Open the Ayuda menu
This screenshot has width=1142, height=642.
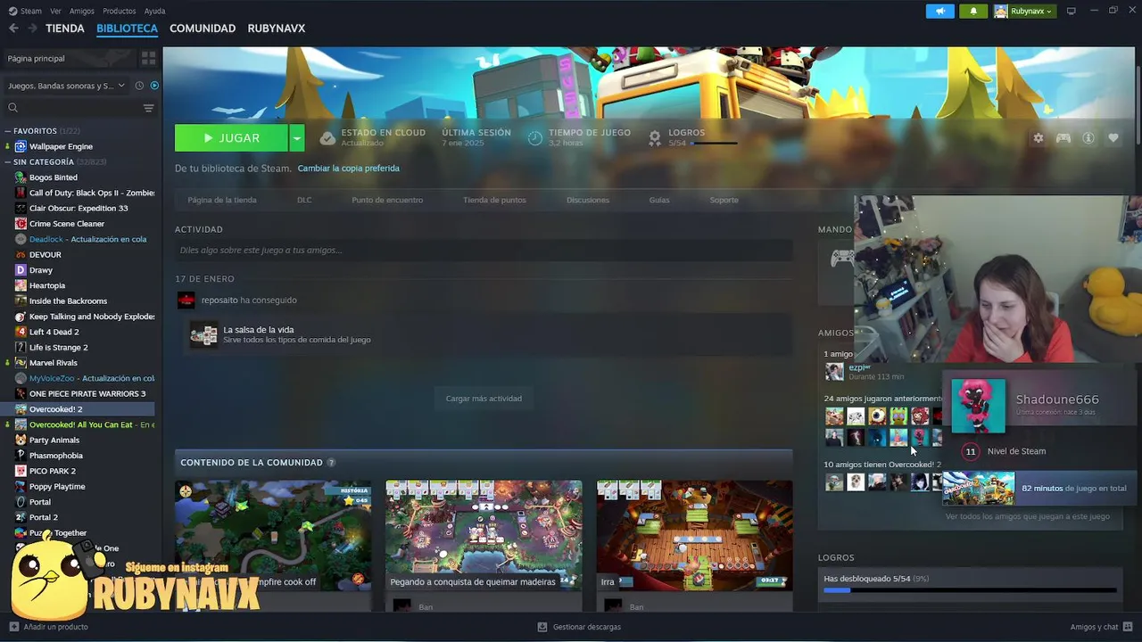click(154, 11)
